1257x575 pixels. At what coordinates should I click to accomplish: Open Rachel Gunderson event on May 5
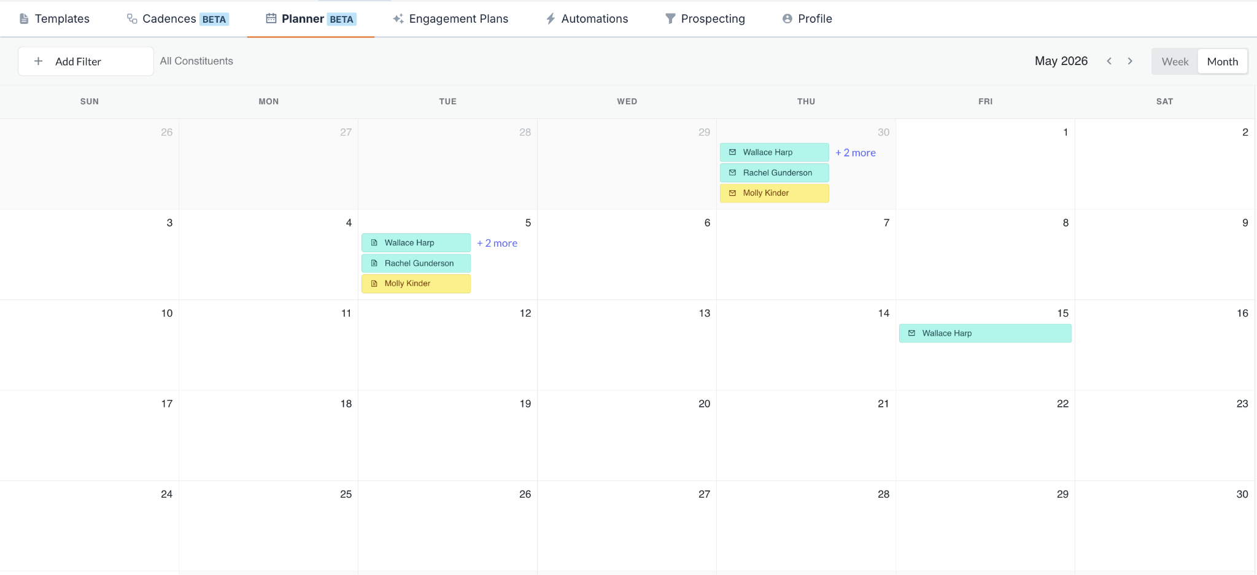click(416, 263)
